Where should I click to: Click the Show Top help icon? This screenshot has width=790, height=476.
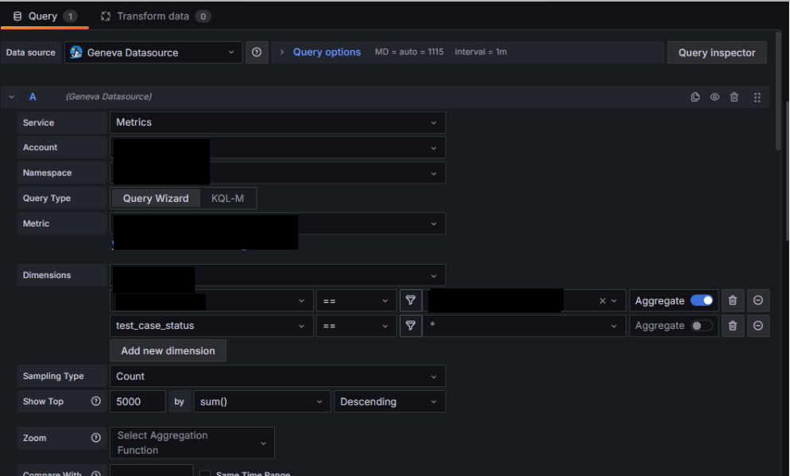tap(95, 401)
